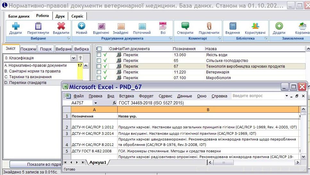Open the Вибірка panel tab
The height and width of the screenshot is (175, 310).
(81, 49)
